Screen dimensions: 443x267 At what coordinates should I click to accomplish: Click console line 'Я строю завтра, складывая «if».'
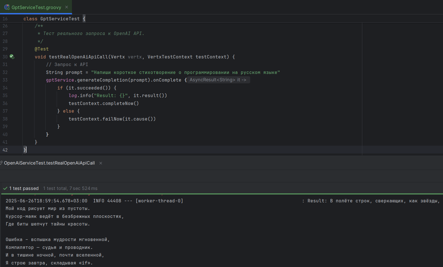click(x=49, y=263)
